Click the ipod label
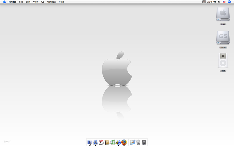This screenshot has width=234, height=146. click(x=223, y=71)
